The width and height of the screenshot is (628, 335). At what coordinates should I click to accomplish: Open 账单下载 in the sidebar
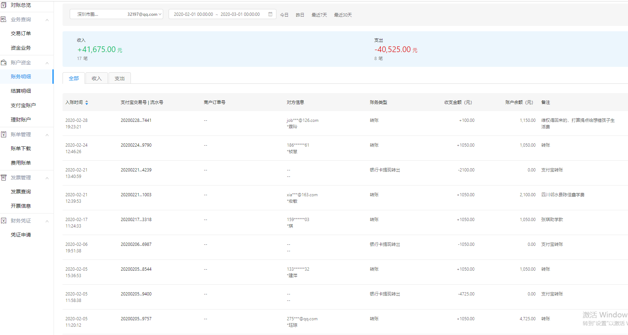pyautogui.click(x=21, y=148)
